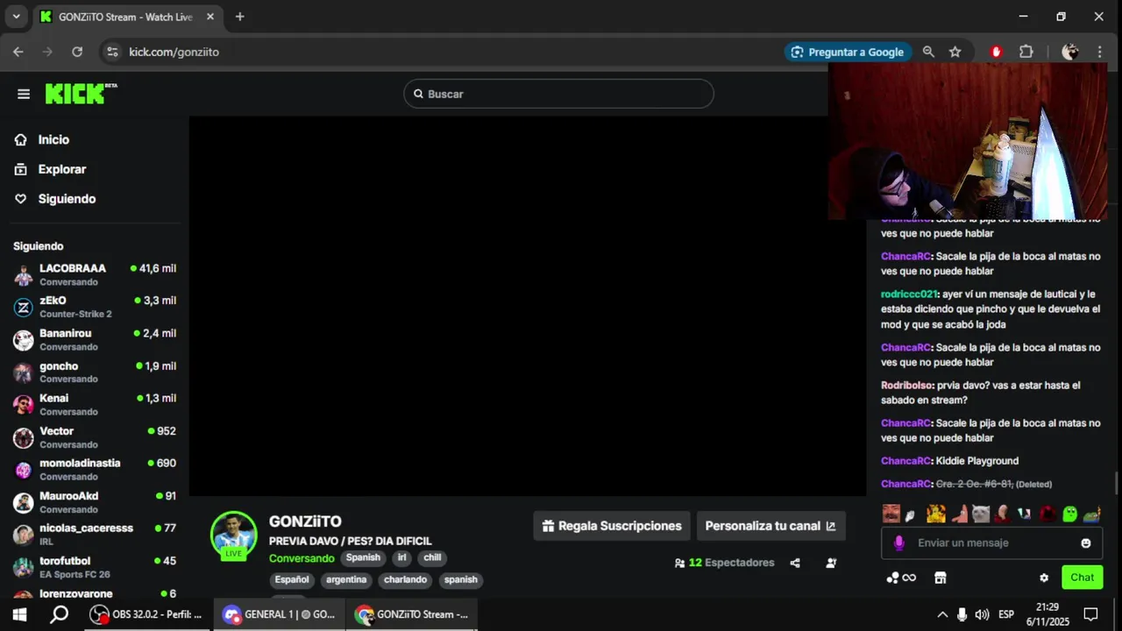Image resolution: width=1122 pixels, height=631 pixels.
Task: Focus the Buscar search field
Action: point(558,94)
